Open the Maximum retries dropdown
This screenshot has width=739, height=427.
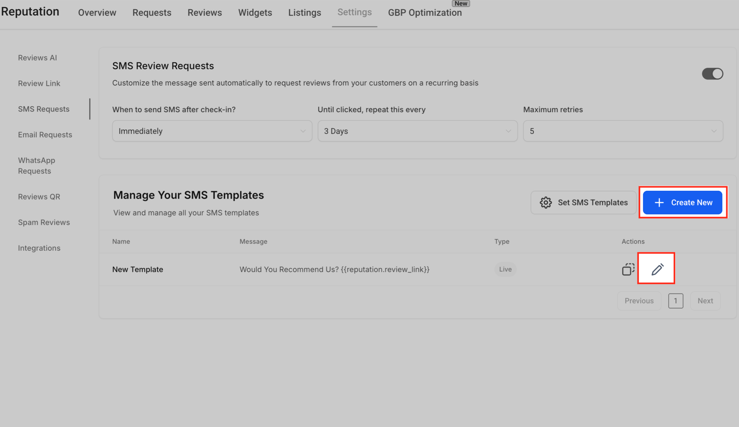pos(622,131)
